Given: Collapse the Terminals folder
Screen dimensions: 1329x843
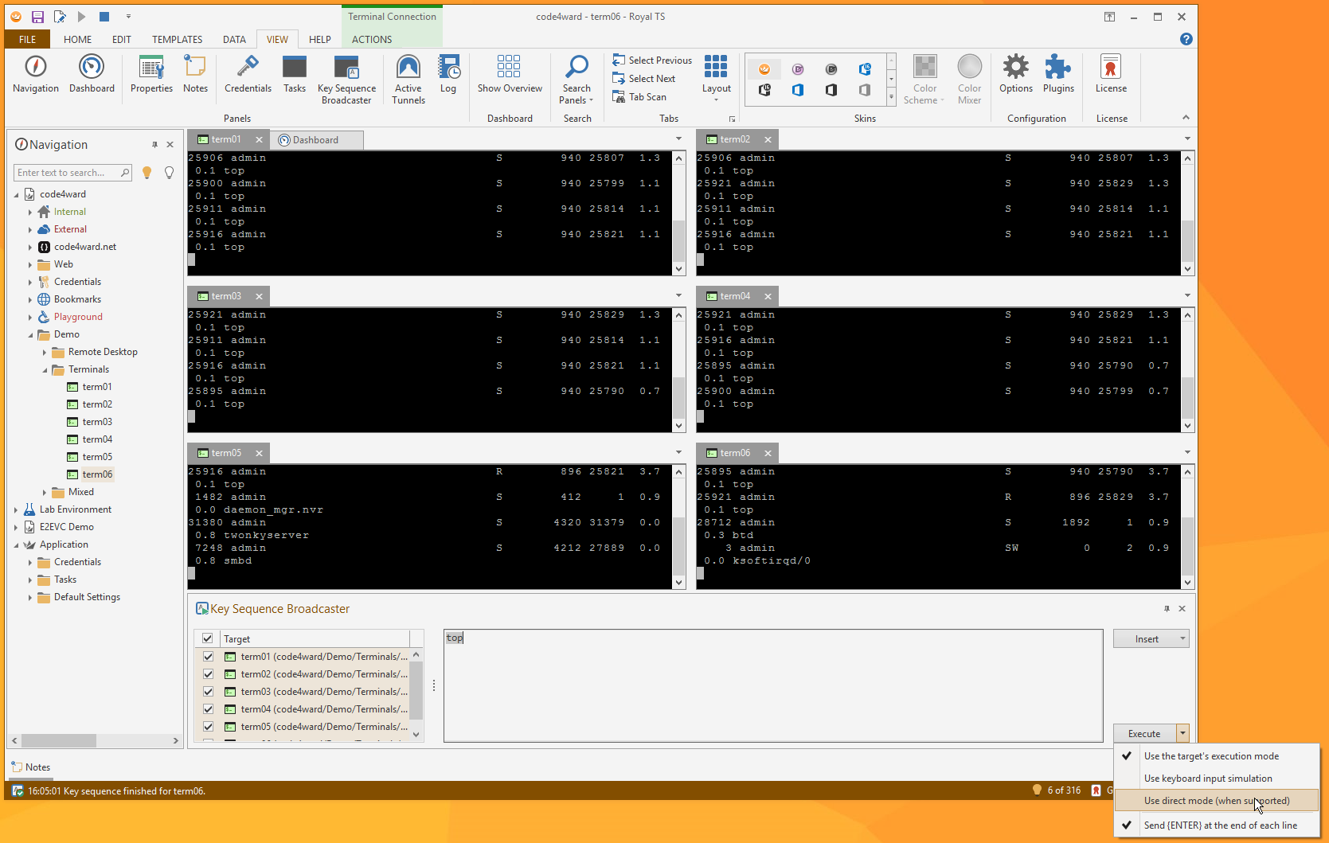Looking at the screenshot, I should [x=45, y=369].
